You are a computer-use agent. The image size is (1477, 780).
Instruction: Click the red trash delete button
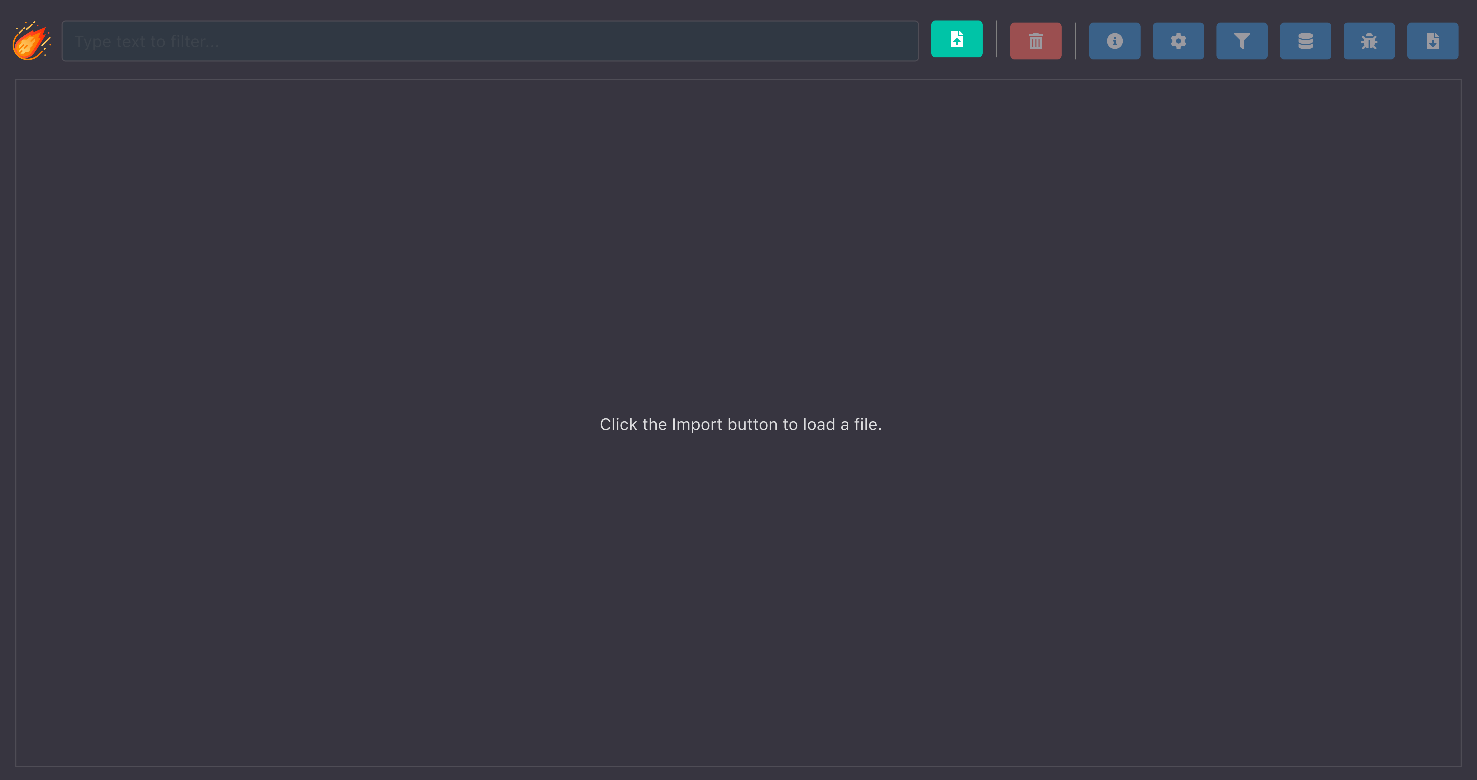tap(1035, 41)
